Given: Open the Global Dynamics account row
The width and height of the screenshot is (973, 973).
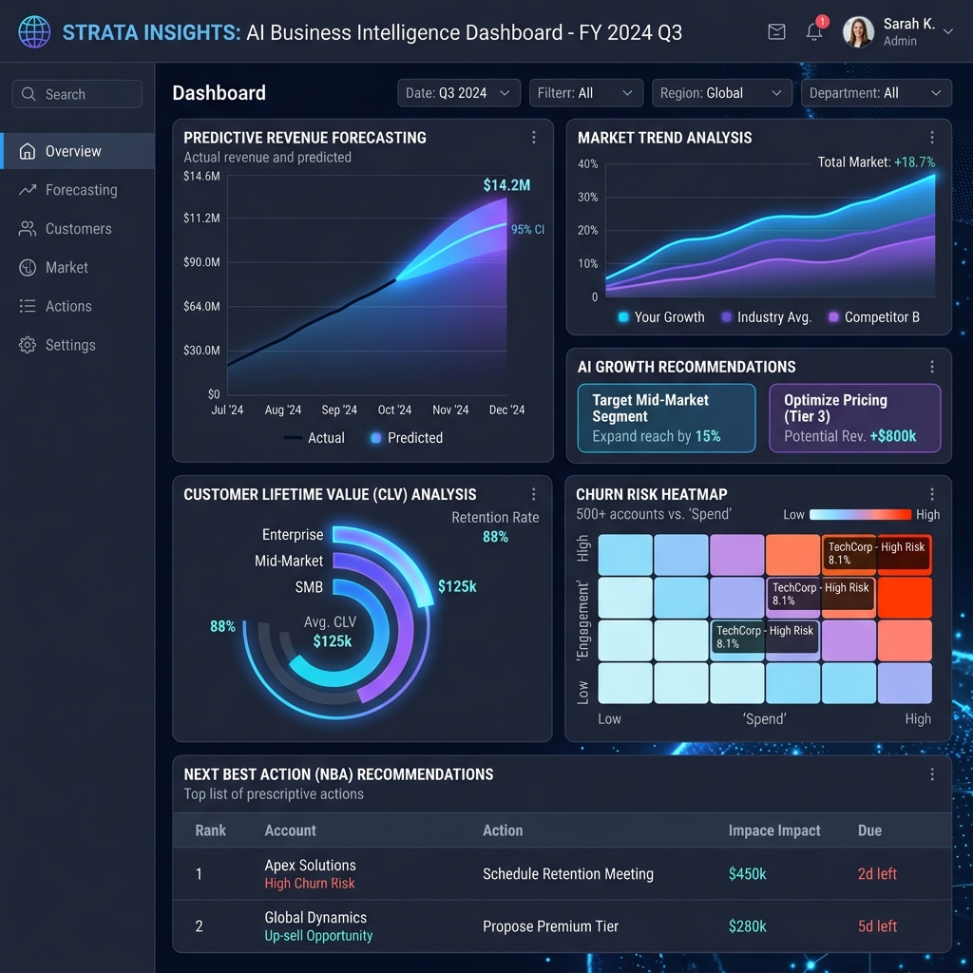Looking at the screenshot, I should pyautogui.click(x=562, y=925).
